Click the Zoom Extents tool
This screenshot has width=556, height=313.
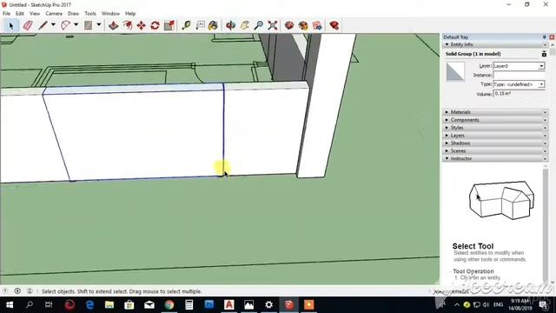tap(272, 25)
